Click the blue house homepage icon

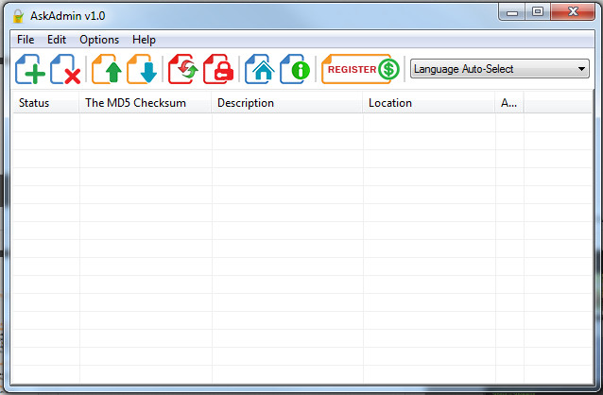[x=260, y=69]
